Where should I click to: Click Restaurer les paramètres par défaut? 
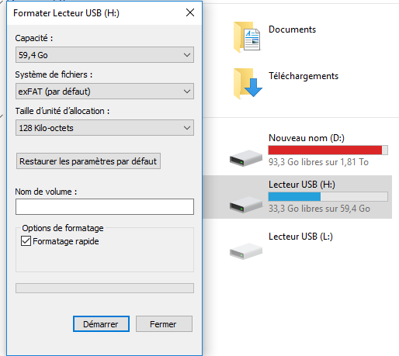pos(88,161)
